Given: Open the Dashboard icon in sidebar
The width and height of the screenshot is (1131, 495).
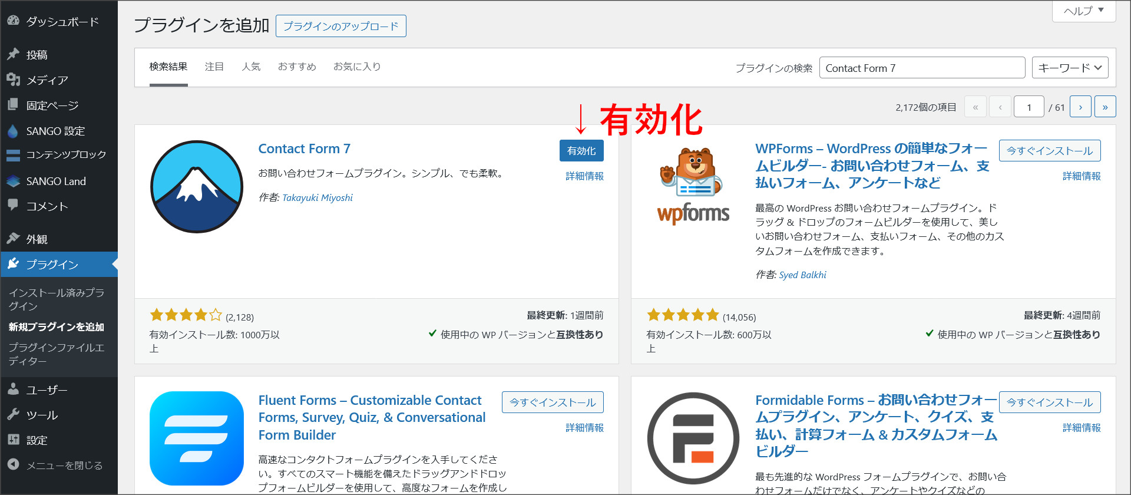Looking at the screenshot, I should tap(13, 21).
